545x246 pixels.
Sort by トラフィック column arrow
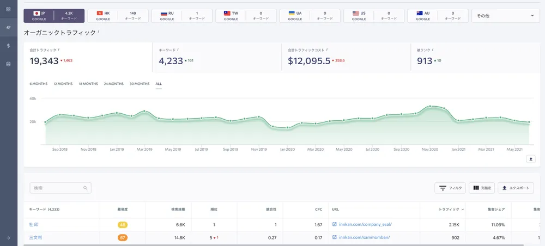click(463, 210)
